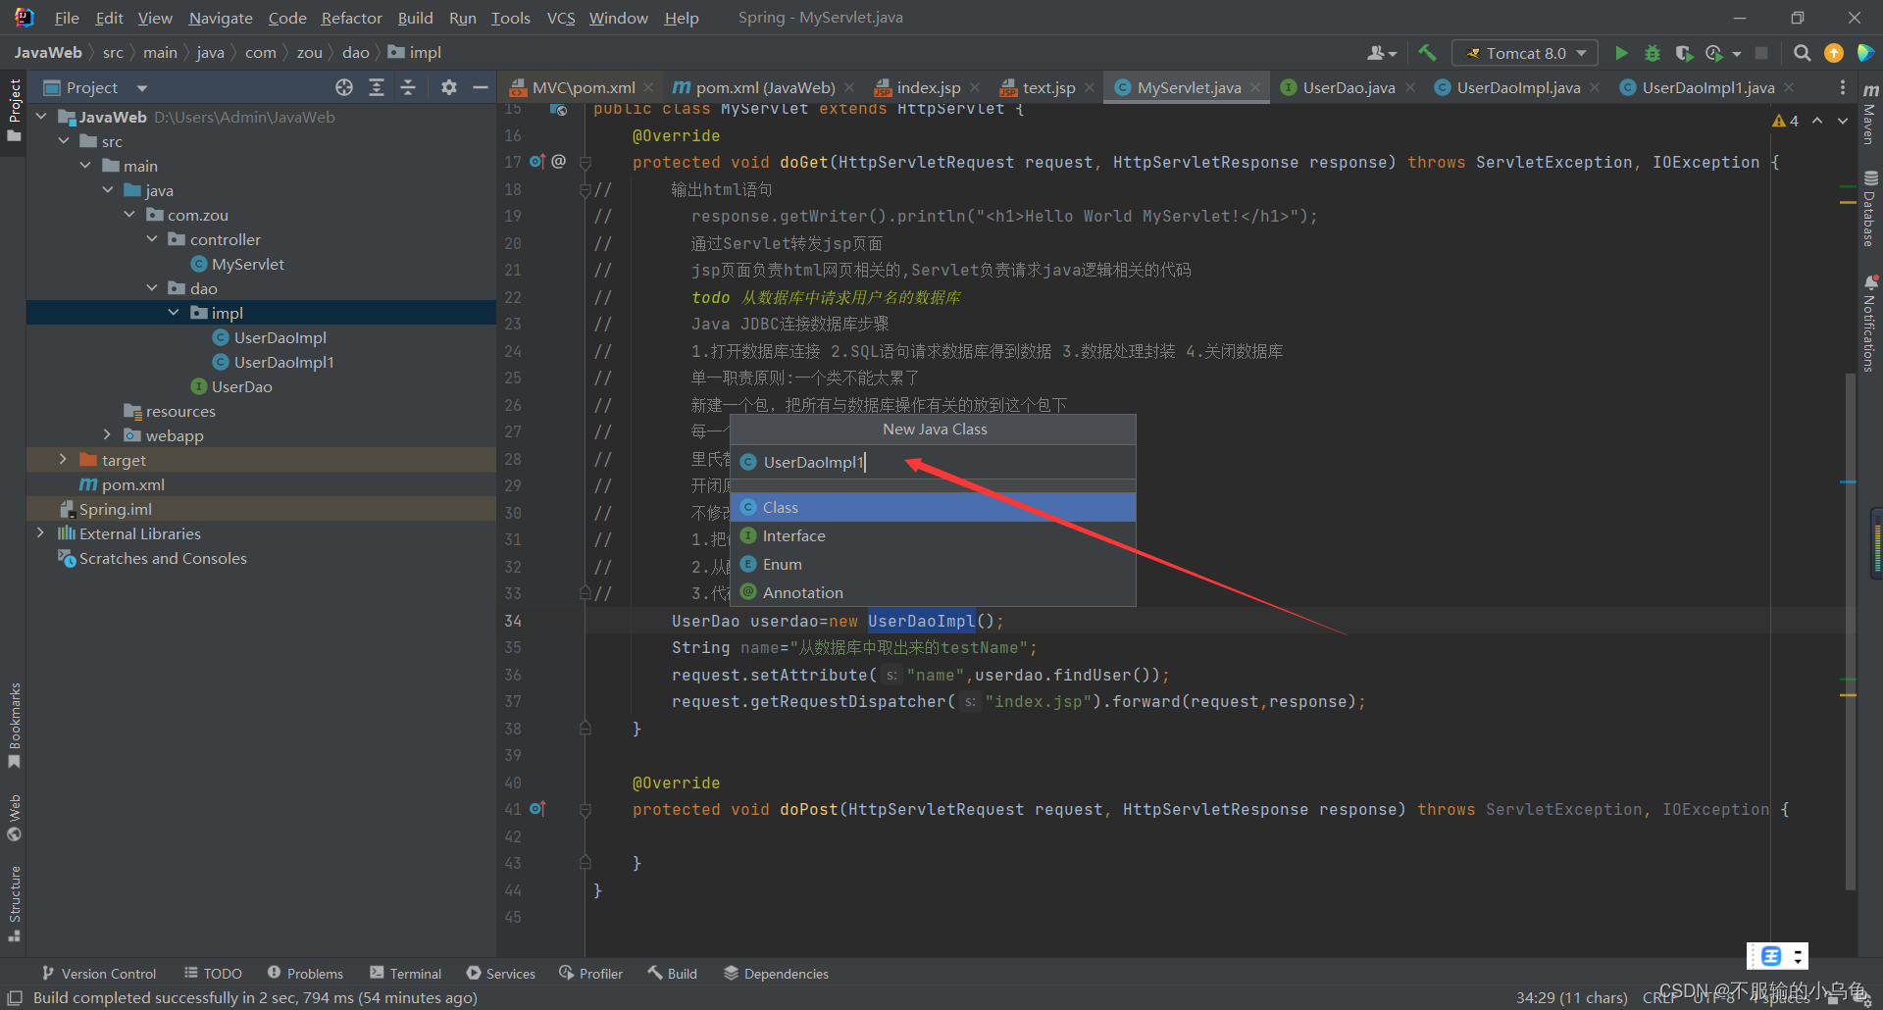Select Opened File target icon in Project panel

(344, 87)
